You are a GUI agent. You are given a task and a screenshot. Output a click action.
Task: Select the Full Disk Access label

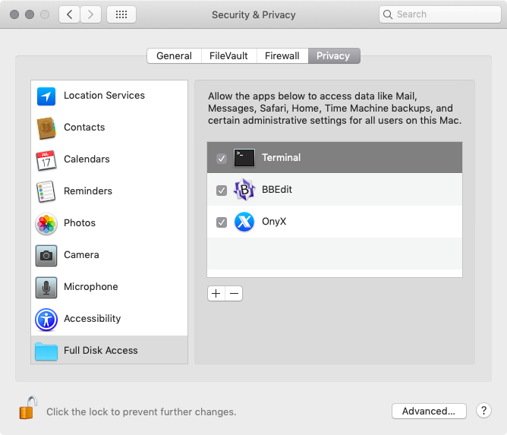[x=100, y=350]
